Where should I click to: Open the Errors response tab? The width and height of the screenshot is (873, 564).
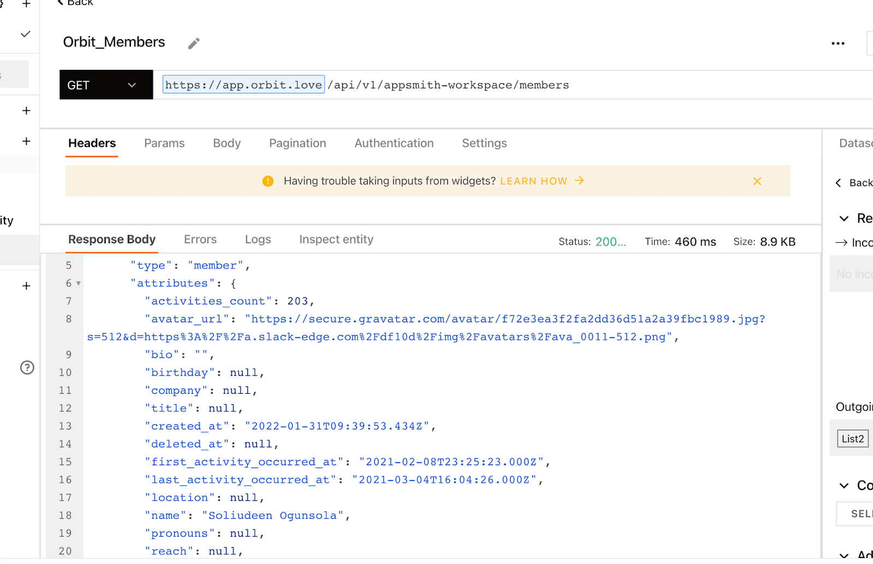point(200,239)
